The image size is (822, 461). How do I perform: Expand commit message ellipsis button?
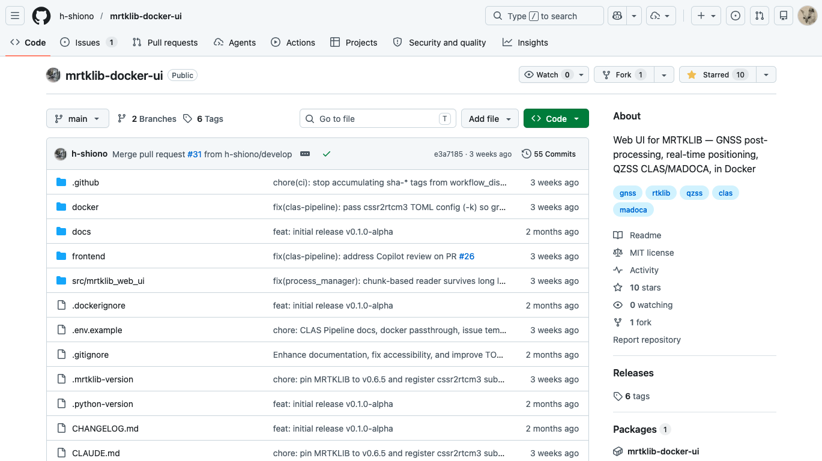[x=305, y=154]
